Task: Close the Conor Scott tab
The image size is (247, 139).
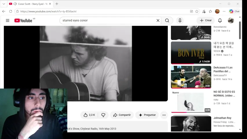Action: 50,4
